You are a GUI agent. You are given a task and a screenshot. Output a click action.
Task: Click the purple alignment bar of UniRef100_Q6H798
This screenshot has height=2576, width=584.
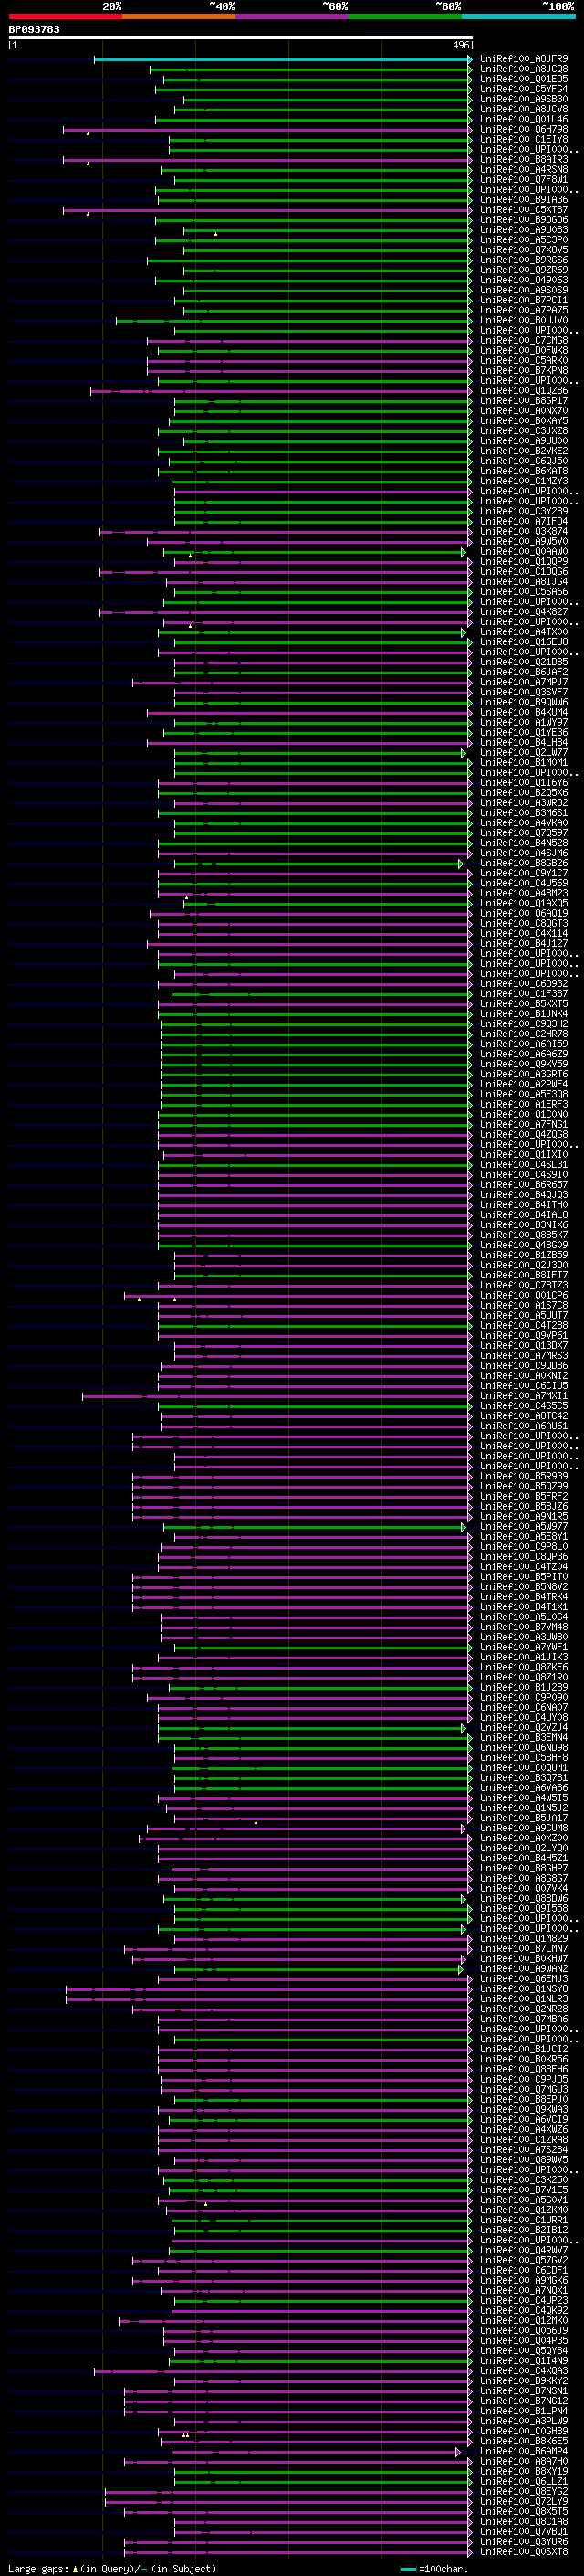[266, 129]
